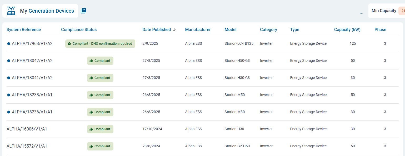This screenshot has width=405, height=156.
Task: Sort by Manufacturer column
Action: point(198,29)
